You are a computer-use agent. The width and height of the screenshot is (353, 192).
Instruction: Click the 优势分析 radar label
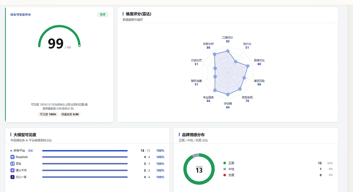pos(208,44)
